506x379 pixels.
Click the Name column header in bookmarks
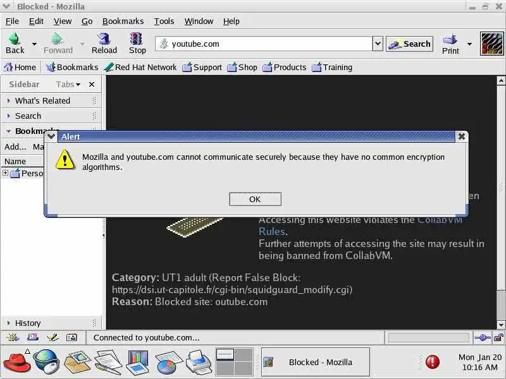(x=23, y=161)
